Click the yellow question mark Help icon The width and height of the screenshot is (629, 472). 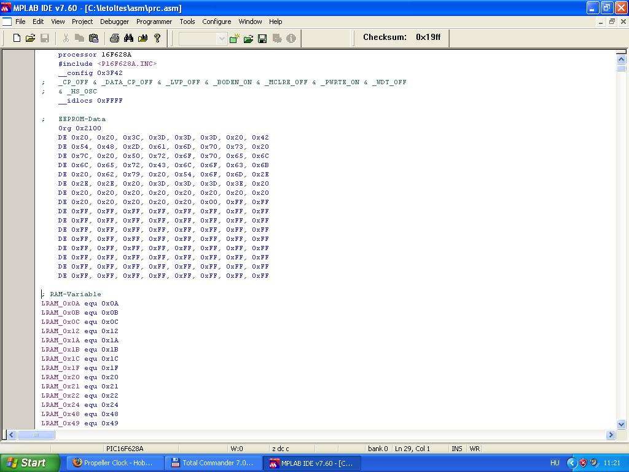coord(157,38)
